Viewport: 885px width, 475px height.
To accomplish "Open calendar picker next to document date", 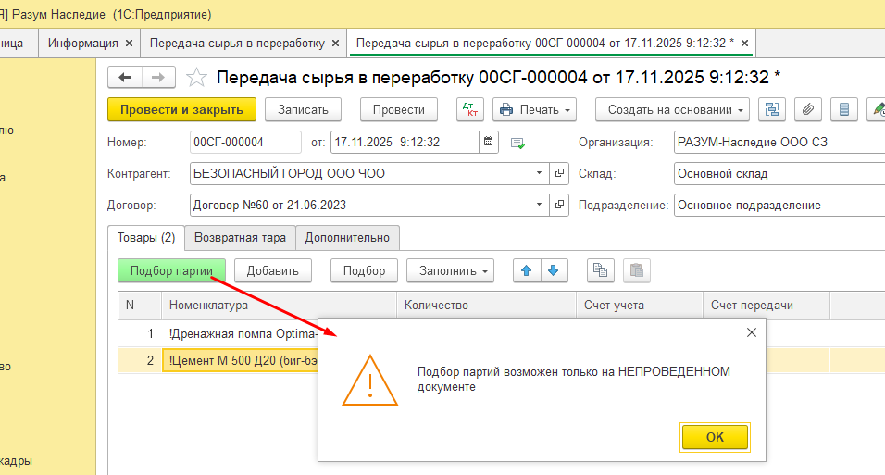I will coord(489,143).
